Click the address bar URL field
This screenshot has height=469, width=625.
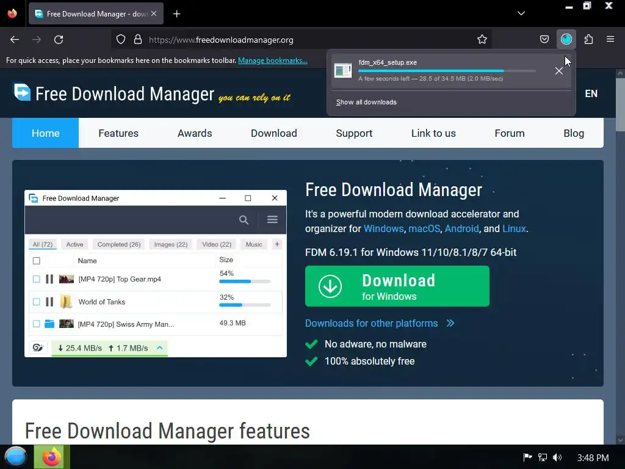click(x=303, y=40)
